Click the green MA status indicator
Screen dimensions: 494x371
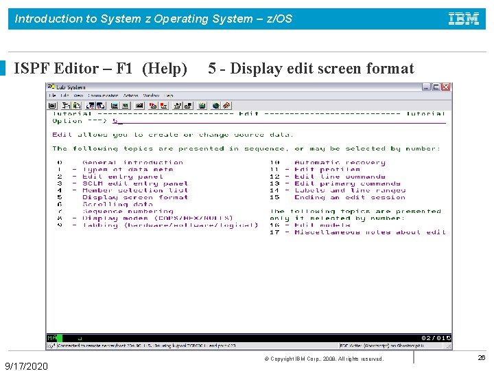point(54,338)
